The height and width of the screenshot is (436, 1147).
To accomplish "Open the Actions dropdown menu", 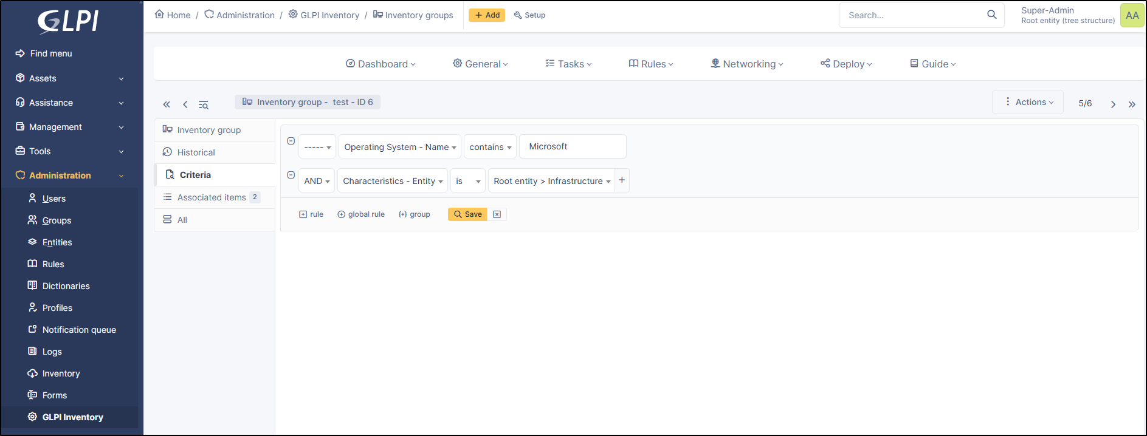I will click(1028, 102).
